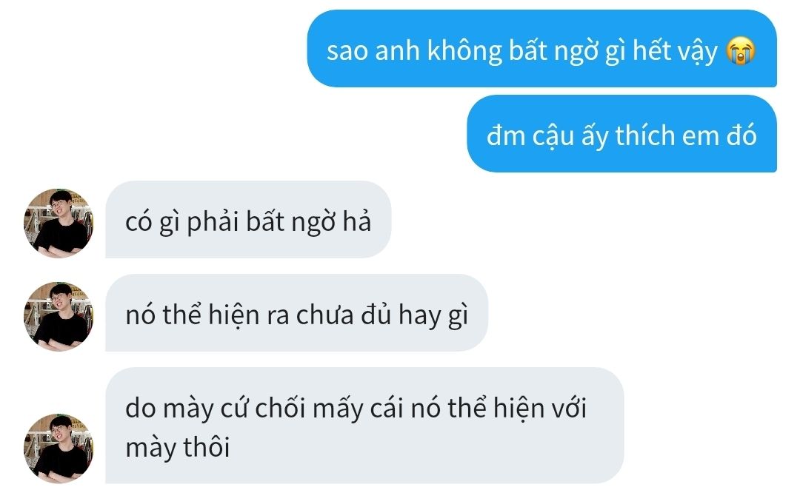Open avatar beside "nó thể hiện ra chưa đủ" message

(59, 317)
